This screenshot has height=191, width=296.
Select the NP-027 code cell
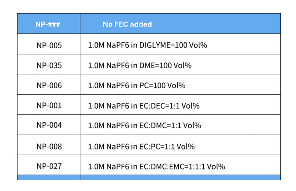[x=49, y=166]
